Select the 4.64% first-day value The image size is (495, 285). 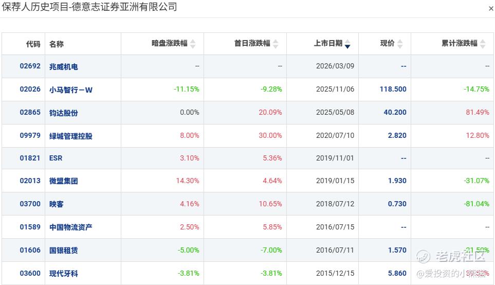(272, 181)
